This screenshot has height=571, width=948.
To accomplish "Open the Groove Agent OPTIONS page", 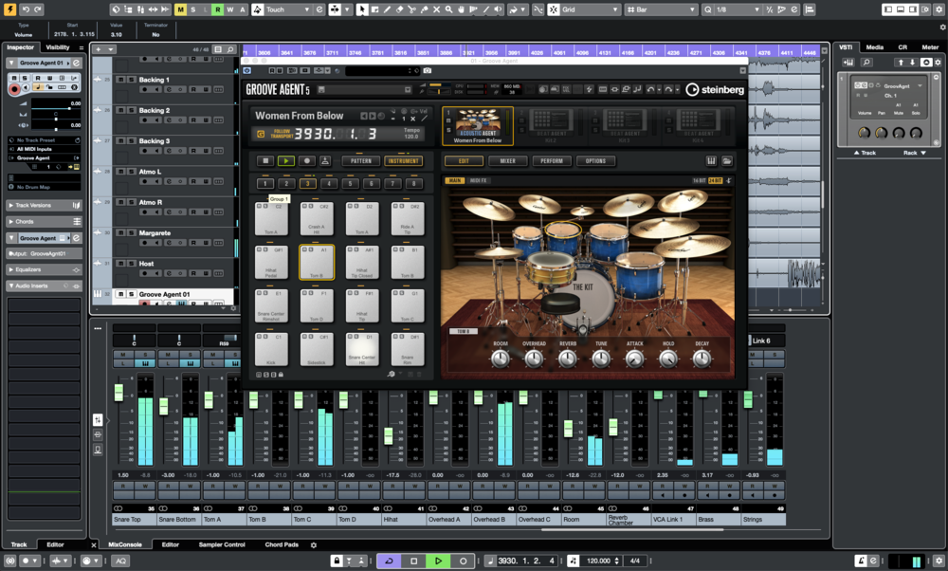I will 595,160.
